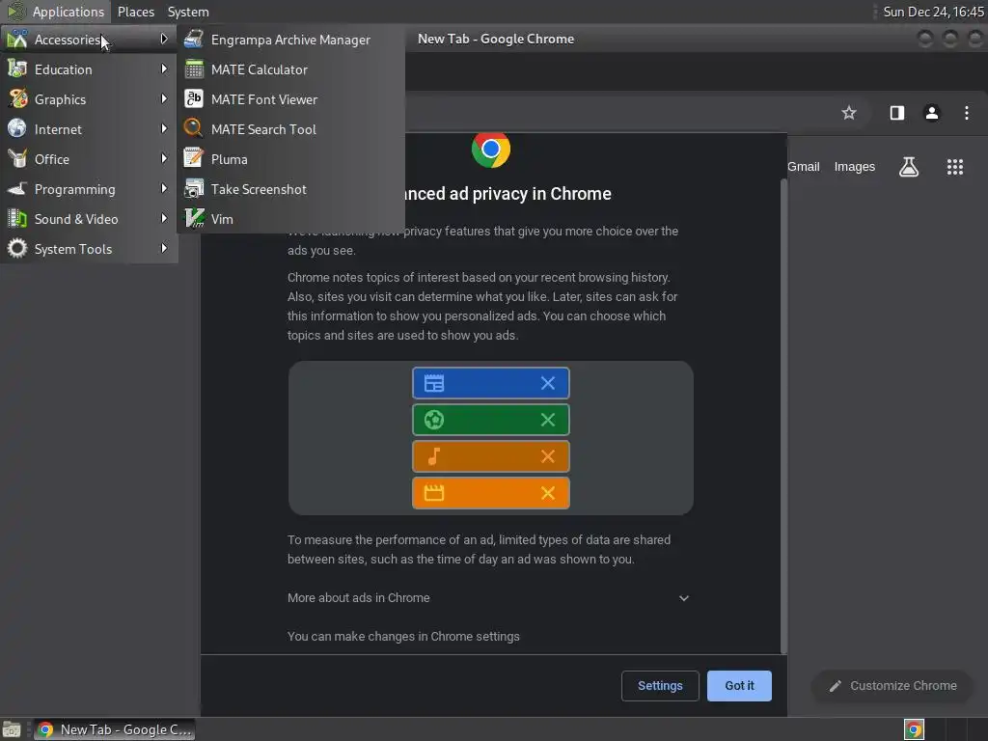This screenshot has height=741, width=988.
Task: Click the Sound & Video icon
Action: tap(17, 219)
